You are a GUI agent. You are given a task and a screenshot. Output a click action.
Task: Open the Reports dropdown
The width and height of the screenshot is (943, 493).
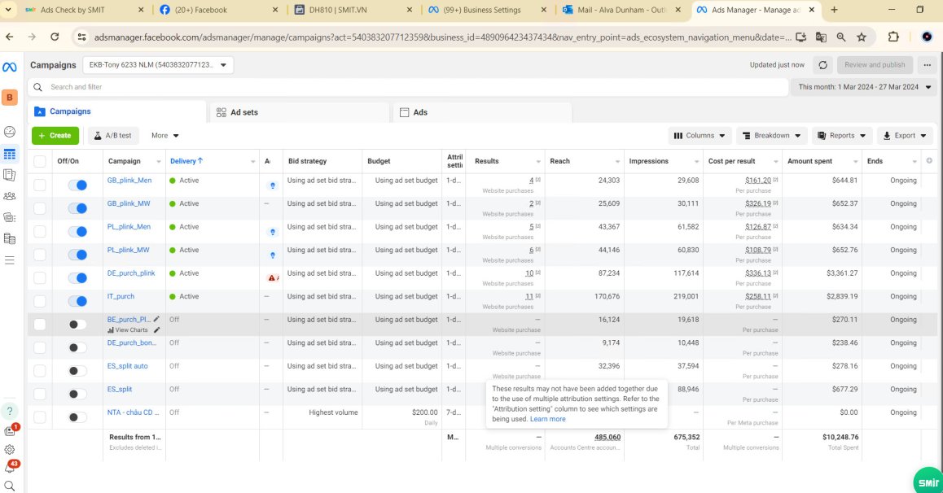[x=842, y=136]
